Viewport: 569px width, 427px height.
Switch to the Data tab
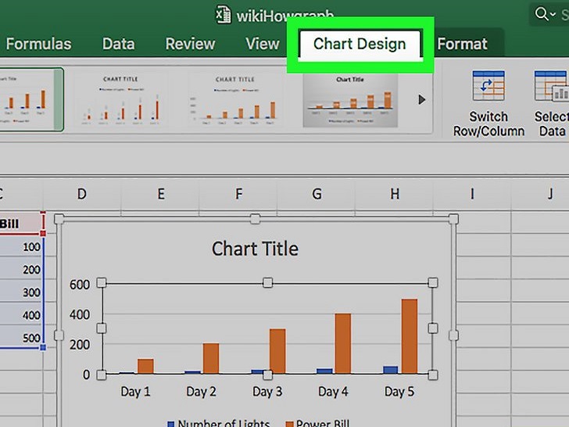click(118, 44)
